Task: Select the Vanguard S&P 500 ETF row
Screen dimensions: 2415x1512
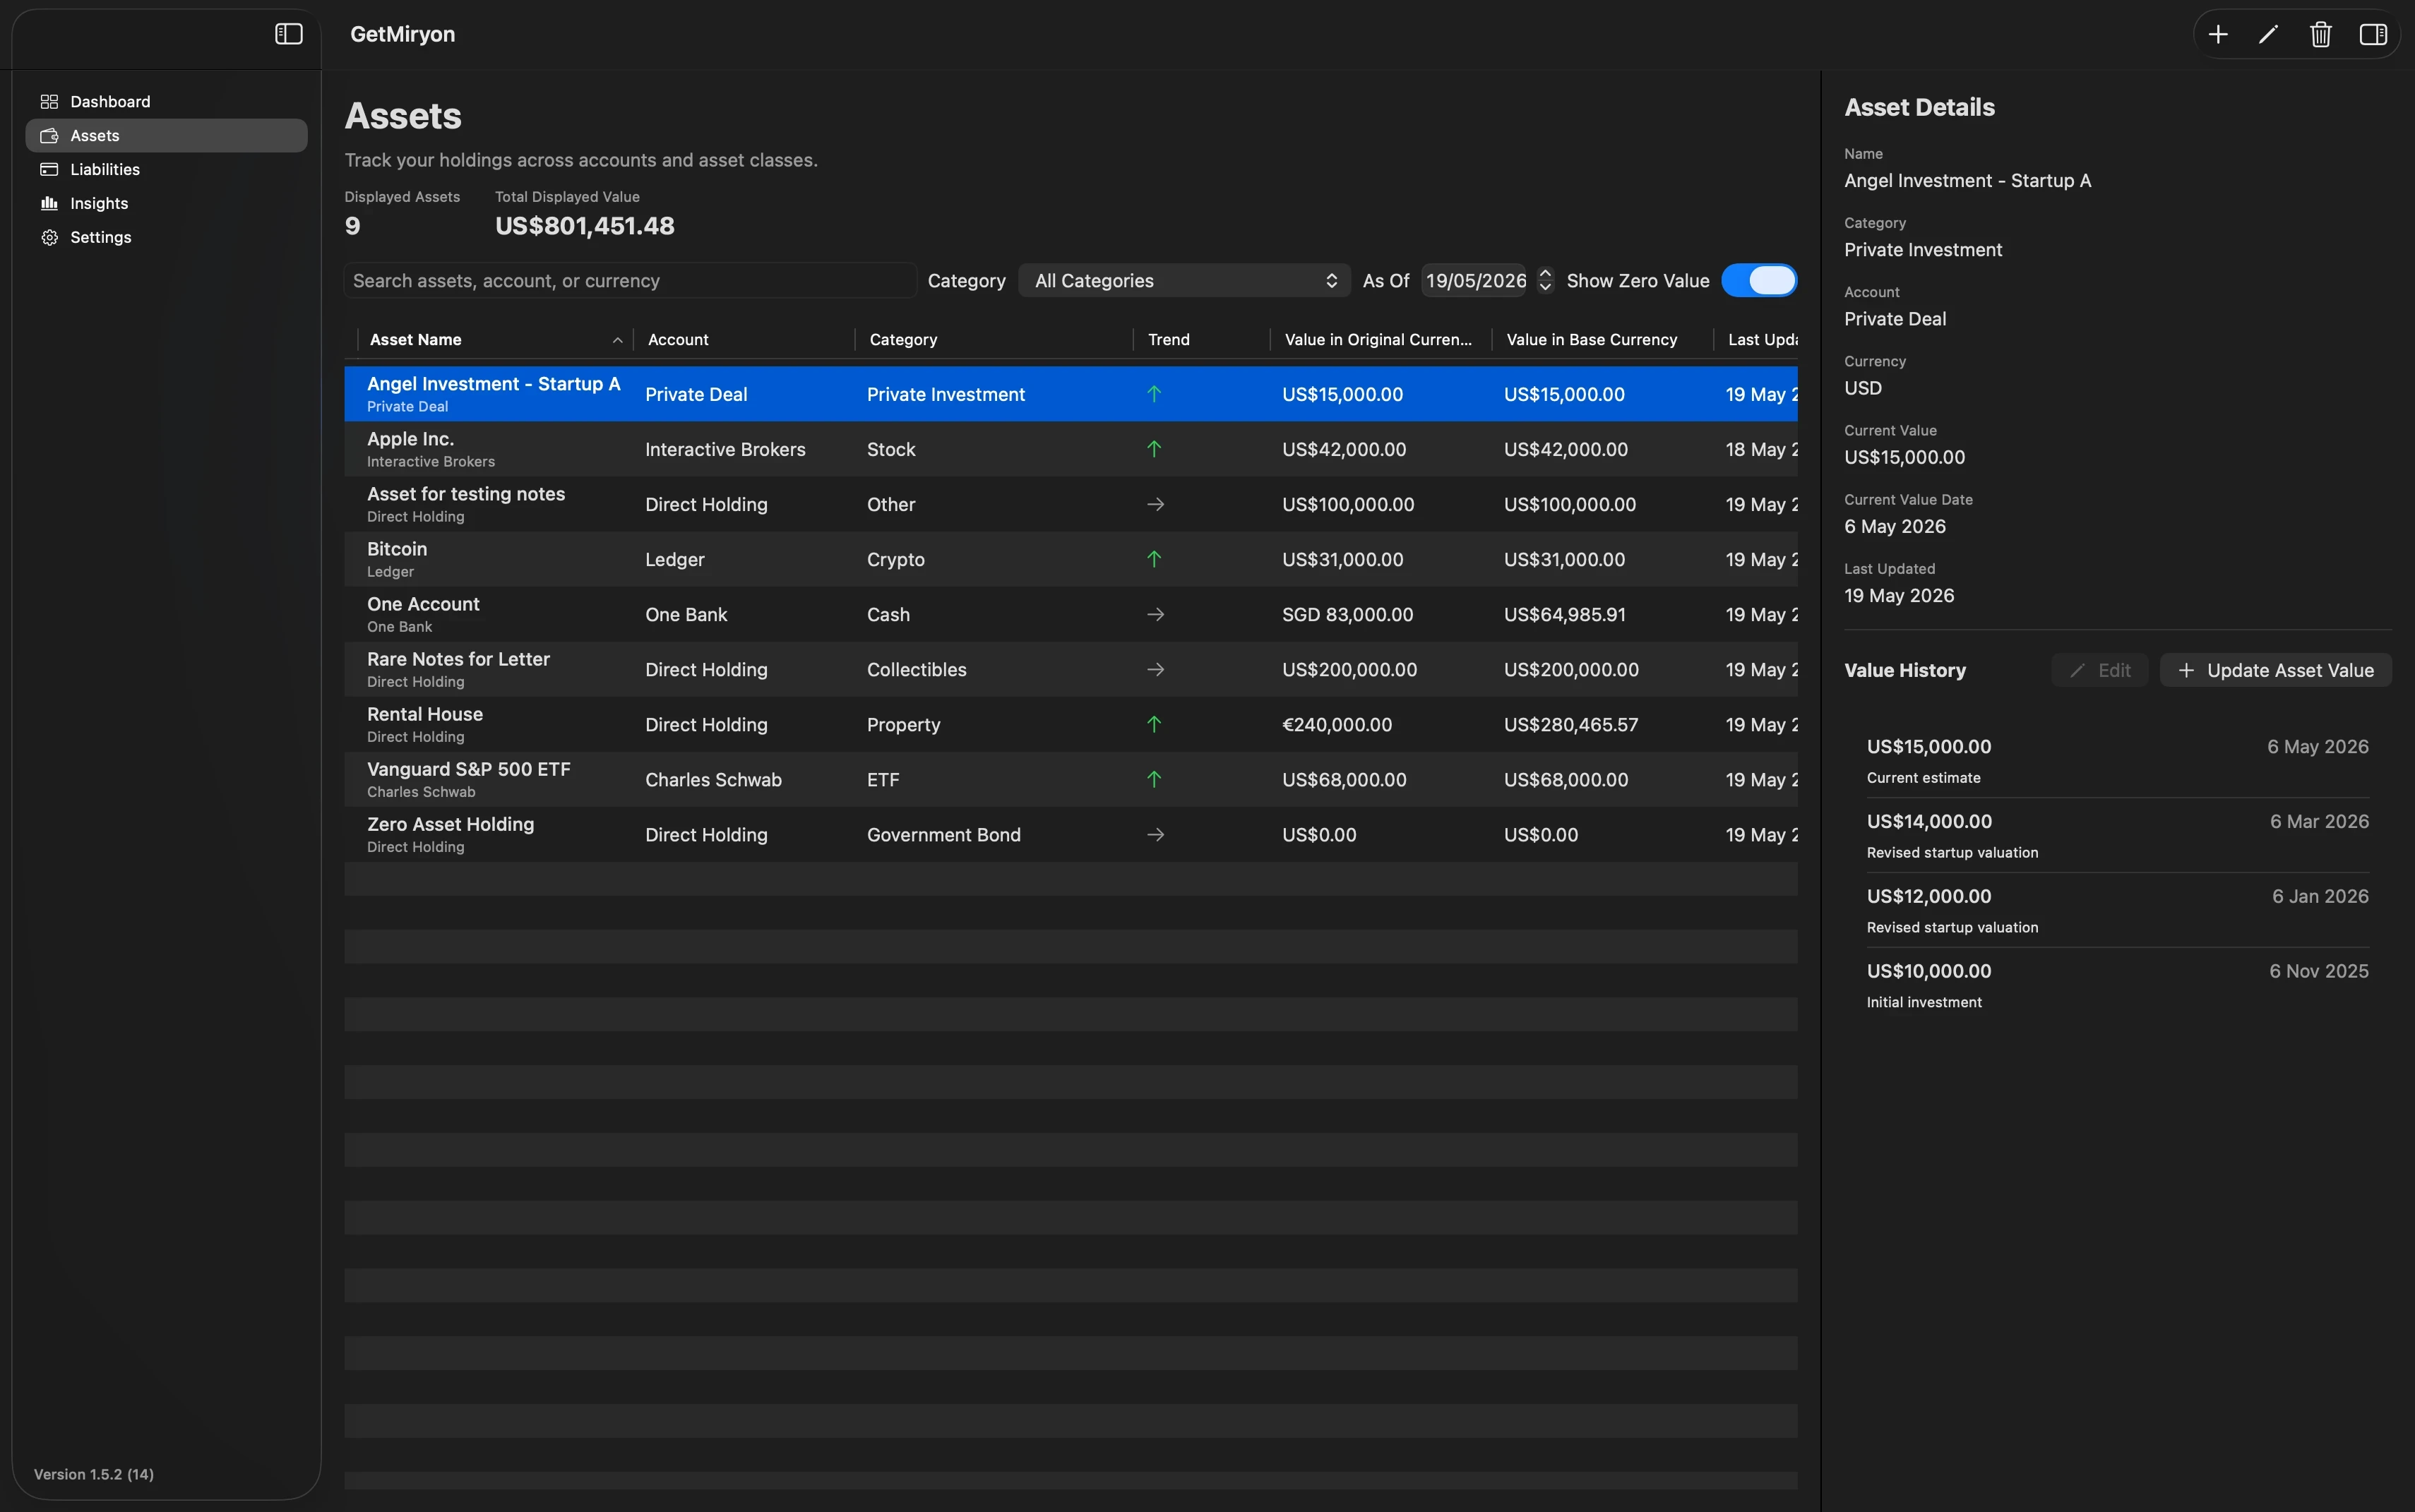Action: pyautogui.click(x=1071, y=779)
